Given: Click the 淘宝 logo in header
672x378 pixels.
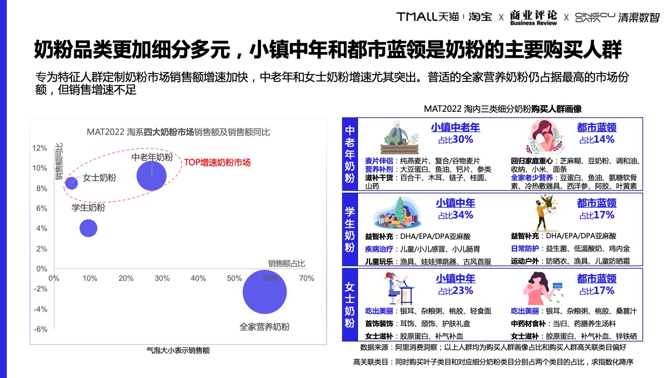Looking at the screenshot, I should pos(480,17).
